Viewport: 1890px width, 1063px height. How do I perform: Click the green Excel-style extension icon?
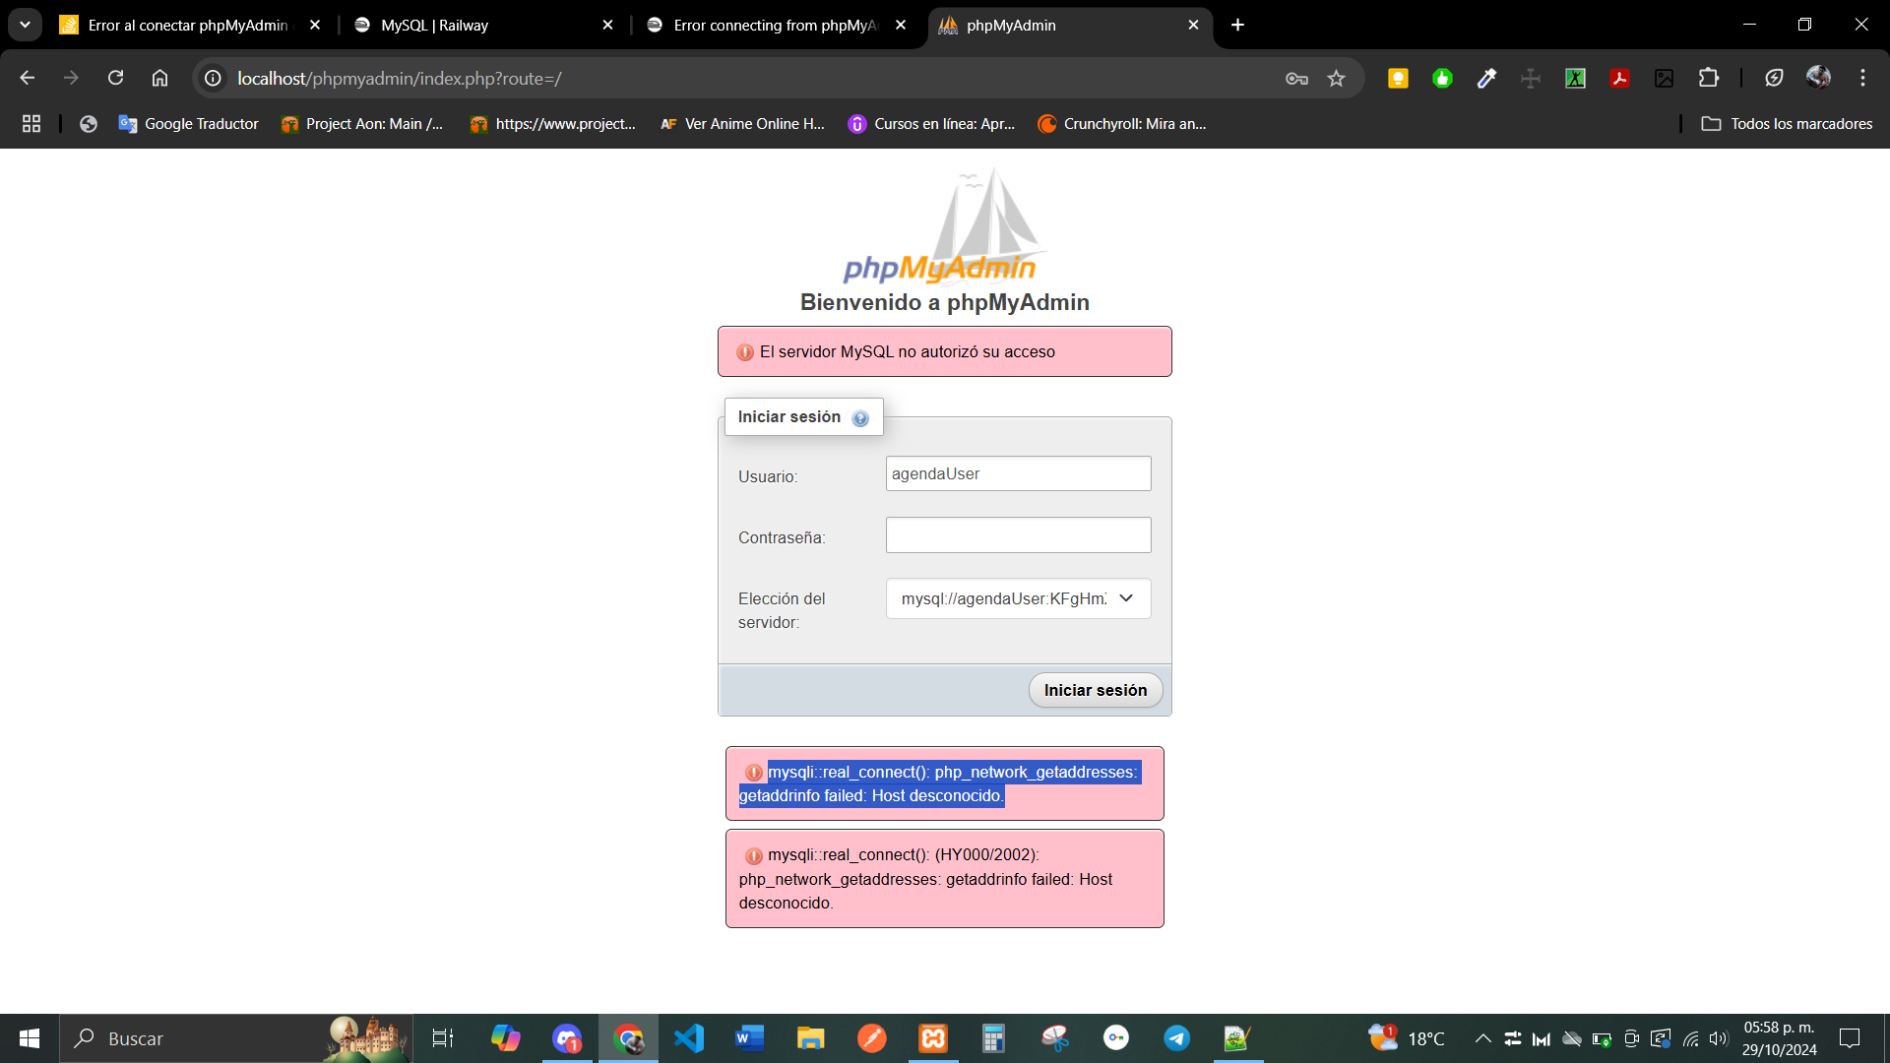(1575, 79)
